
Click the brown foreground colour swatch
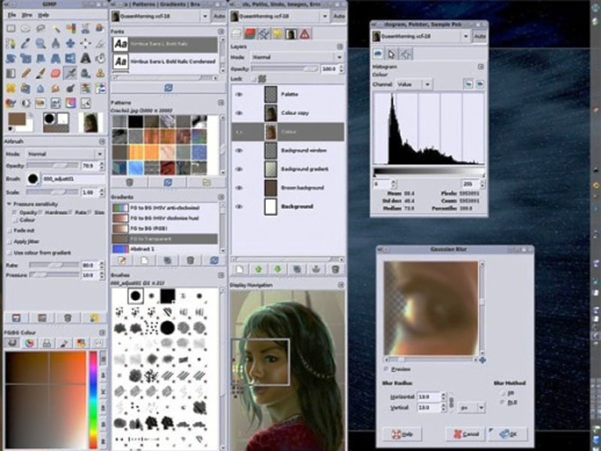coord(17,120)
